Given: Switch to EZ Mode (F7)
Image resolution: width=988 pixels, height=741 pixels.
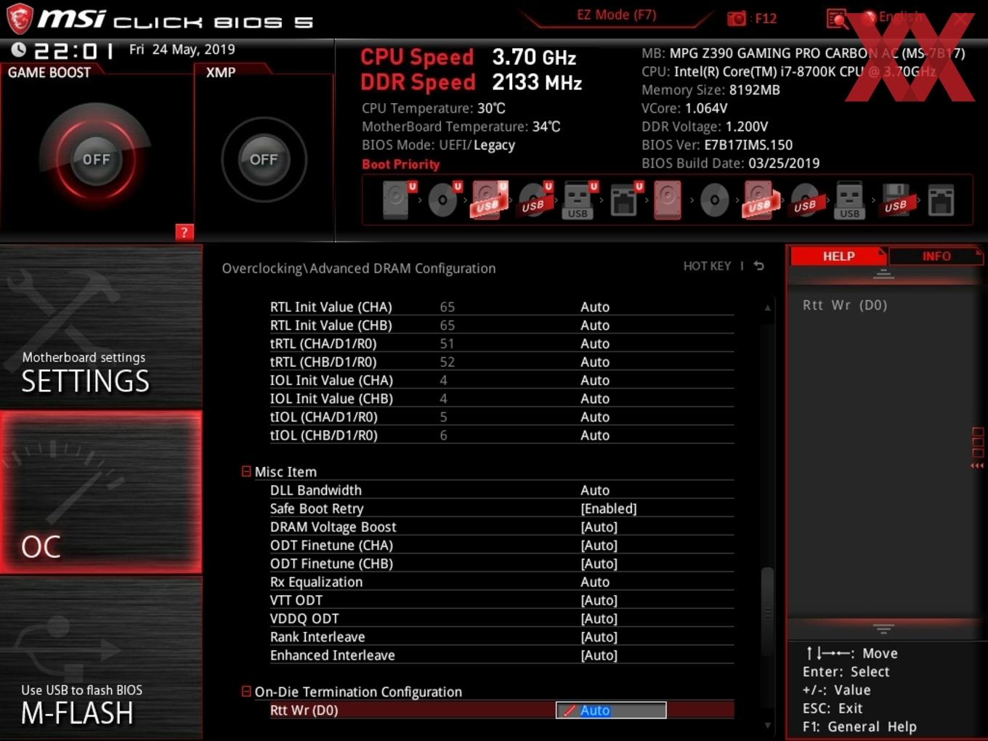Looking at the screenshot, I should pos(616,15).
